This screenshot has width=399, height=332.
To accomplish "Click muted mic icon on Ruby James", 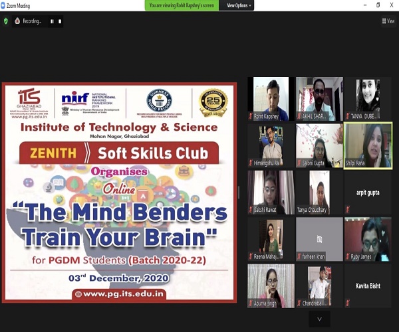I will point(348,256).
